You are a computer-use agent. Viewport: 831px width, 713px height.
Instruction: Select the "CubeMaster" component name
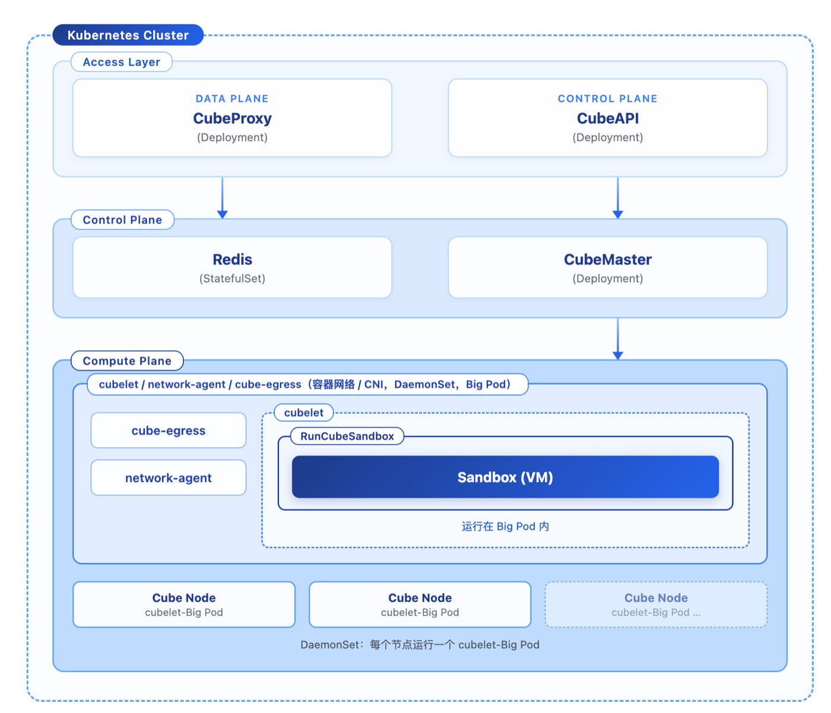click(608, 259)
